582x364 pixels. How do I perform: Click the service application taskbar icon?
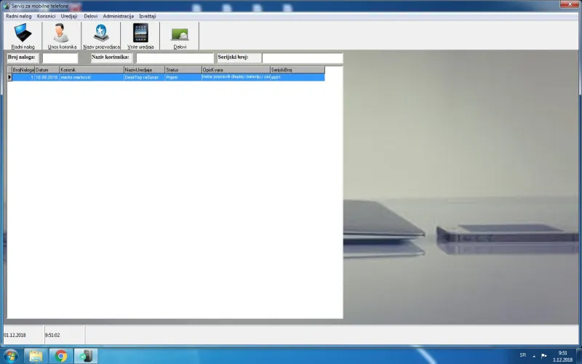(86, 356)
